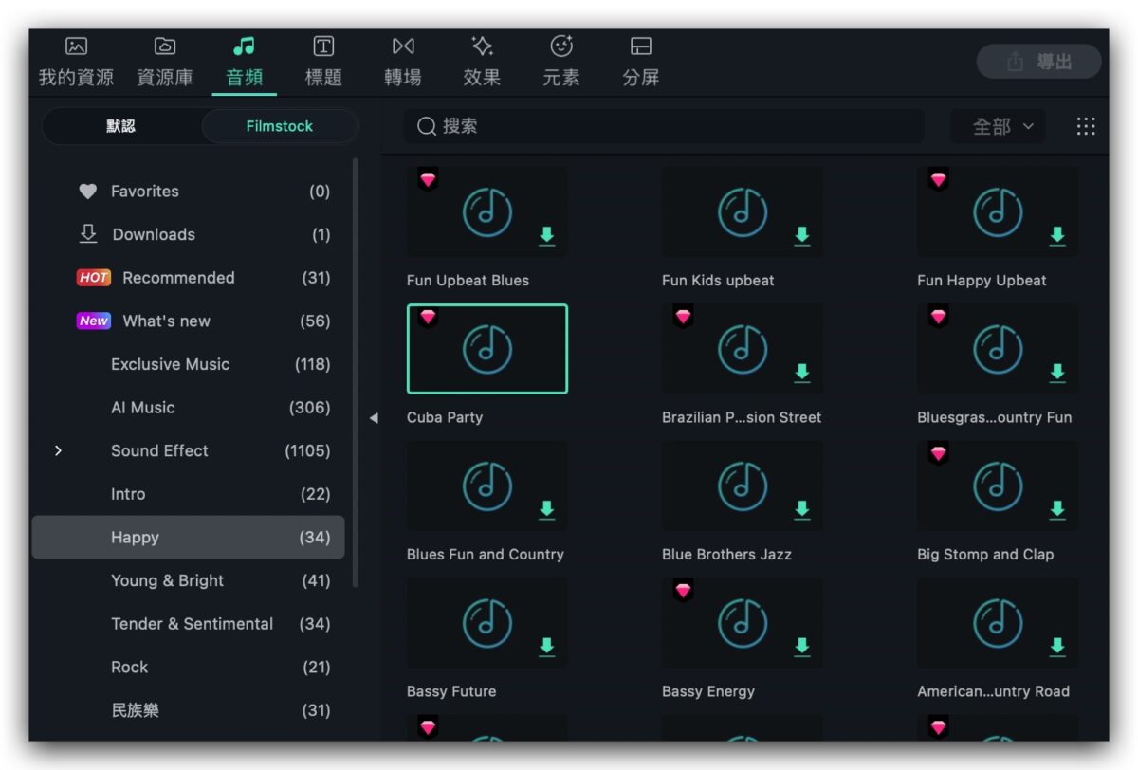Click the Fun Upbeat Blues title text
The width and height of the screenshot is (1138, 770).
pyautogui.click(x=468, y=281)
